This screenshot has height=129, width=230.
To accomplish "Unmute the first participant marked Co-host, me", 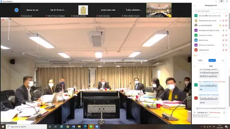I will 226,16.
